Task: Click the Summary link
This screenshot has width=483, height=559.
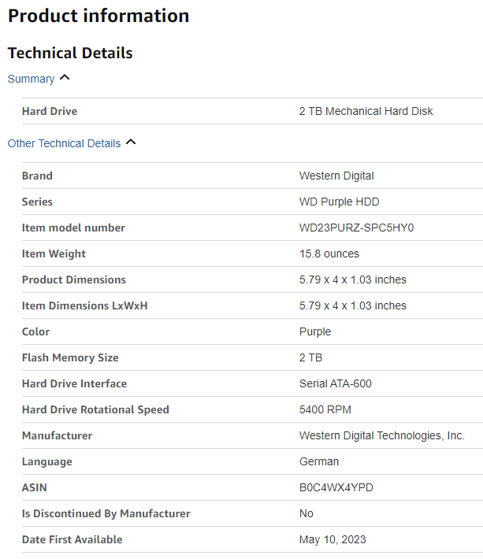Action: pos(31,79)
